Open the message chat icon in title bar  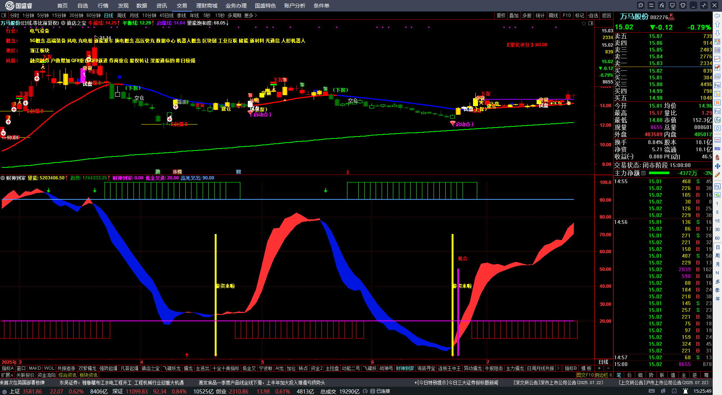(x=641, y=5)
